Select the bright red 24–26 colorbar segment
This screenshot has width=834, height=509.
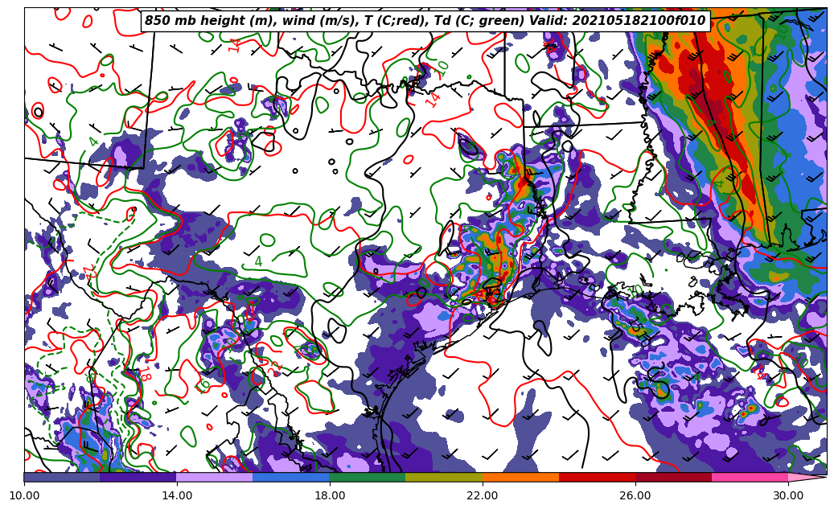[x=597, y=477]
